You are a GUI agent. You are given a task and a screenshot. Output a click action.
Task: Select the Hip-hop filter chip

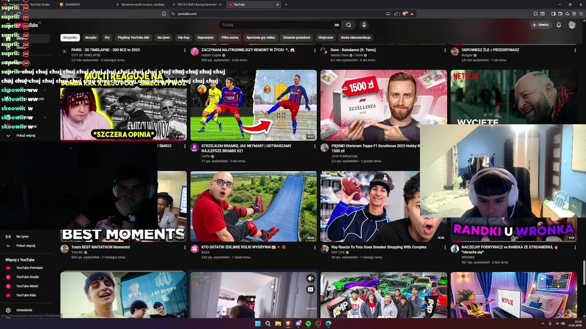pos(184,37)
